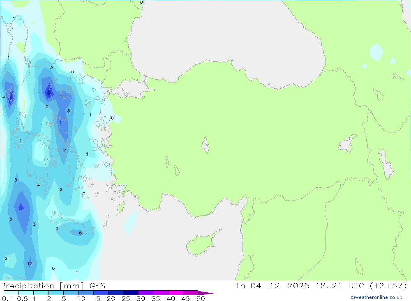Screen dimensions: 411x301
Task: Click the 1–2 mm legend color swatch
Action: [41, 293]
